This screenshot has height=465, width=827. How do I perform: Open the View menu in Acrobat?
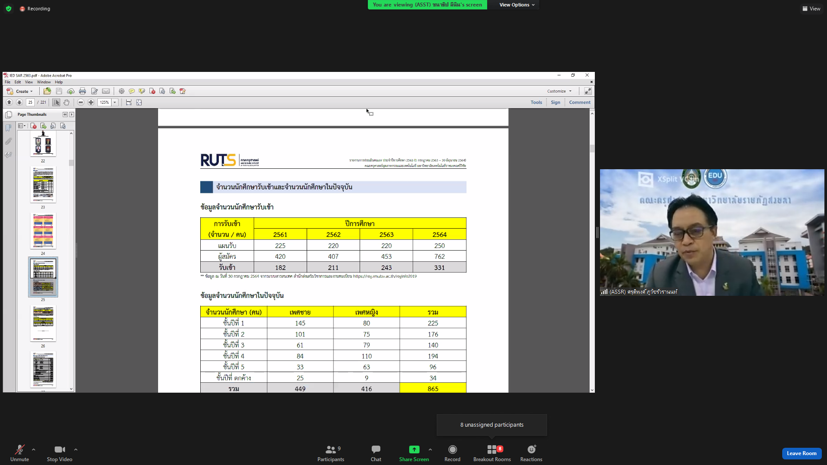[29, 82]
